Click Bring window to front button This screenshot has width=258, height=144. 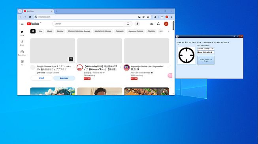coord(206,60)
